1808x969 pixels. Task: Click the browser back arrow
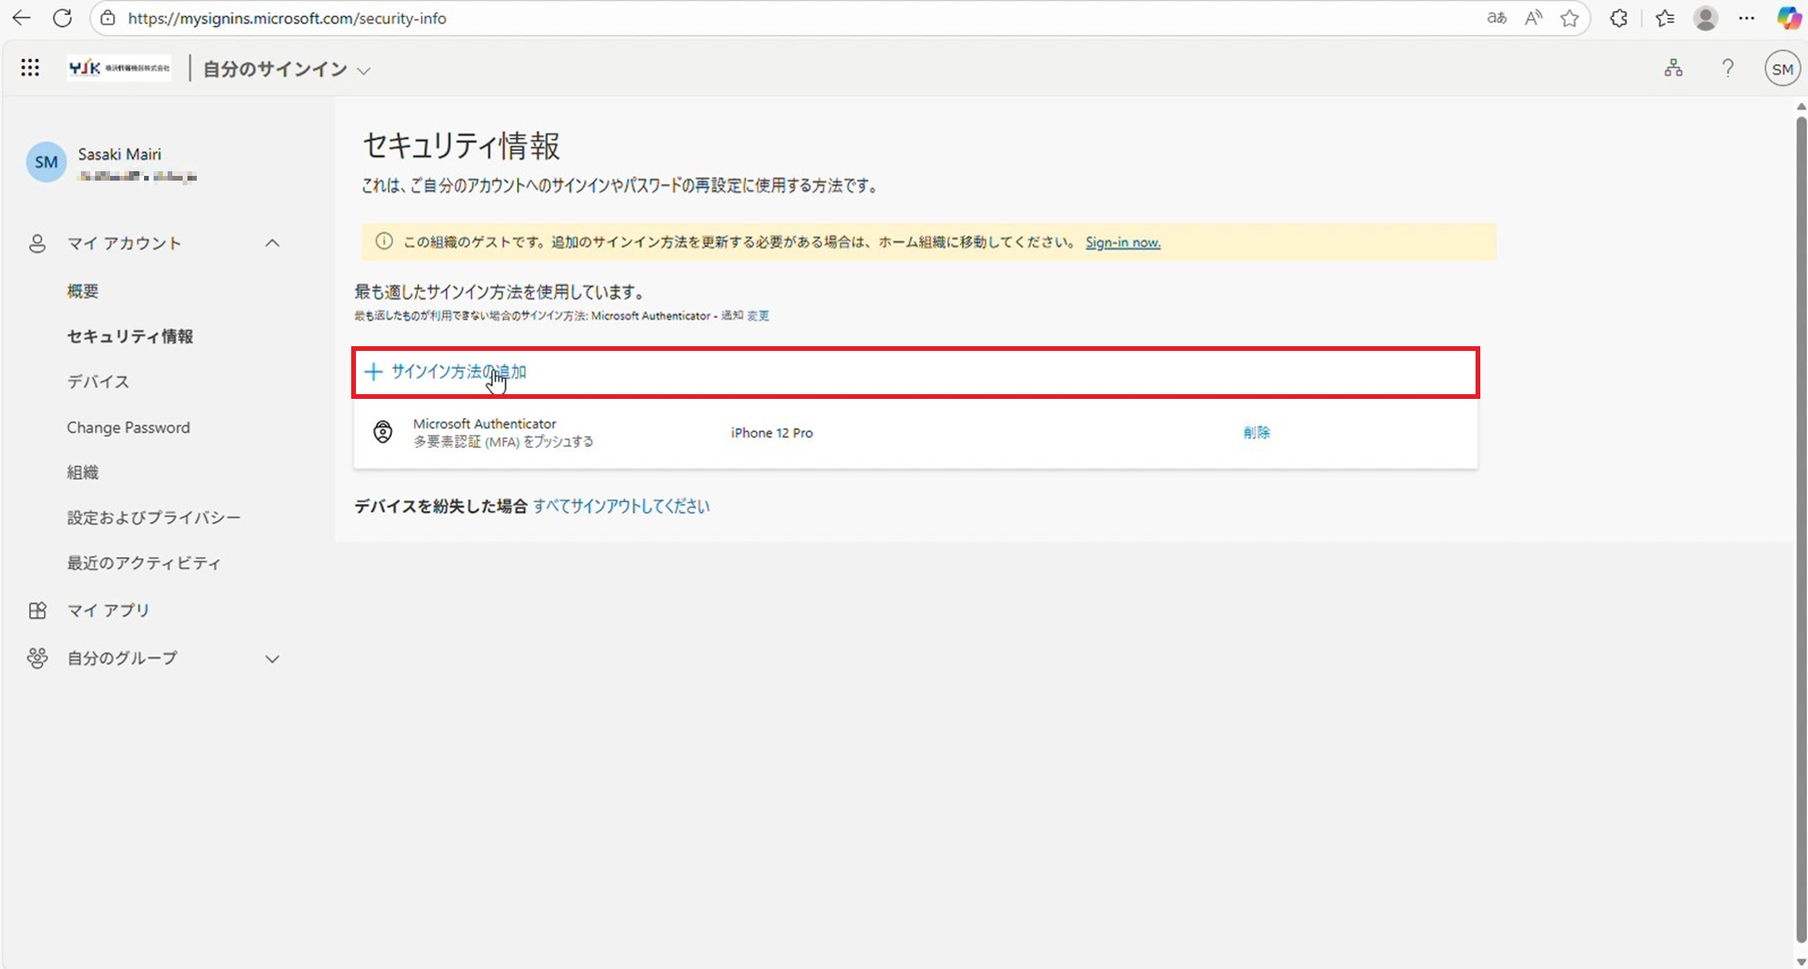click(21, 18)
